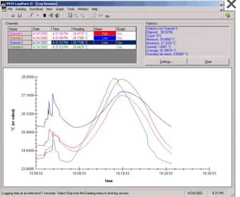Open the Download menu
Viewport: 240px width, 197px height.
click(x=36, y=9)
